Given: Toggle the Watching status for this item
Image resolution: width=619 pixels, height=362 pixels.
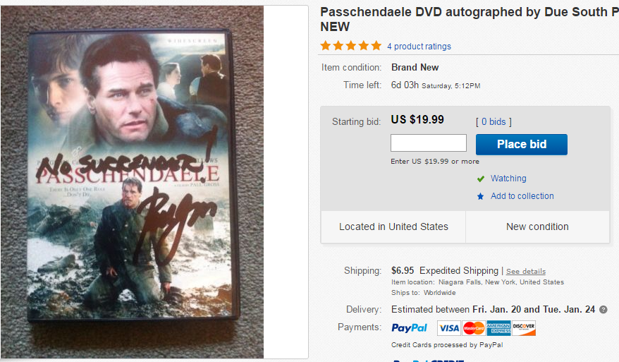Looking at the screenshot, I should 508,179.
